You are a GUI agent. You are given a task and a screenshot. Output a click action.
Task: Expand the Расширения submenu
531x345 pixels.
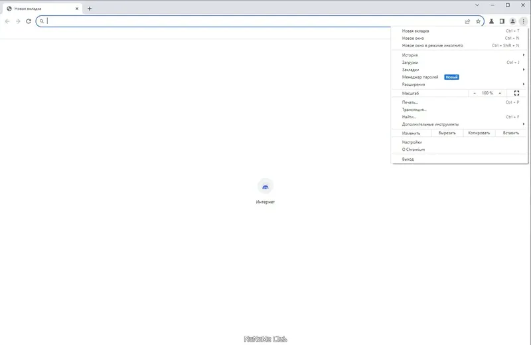coord(459,84)
